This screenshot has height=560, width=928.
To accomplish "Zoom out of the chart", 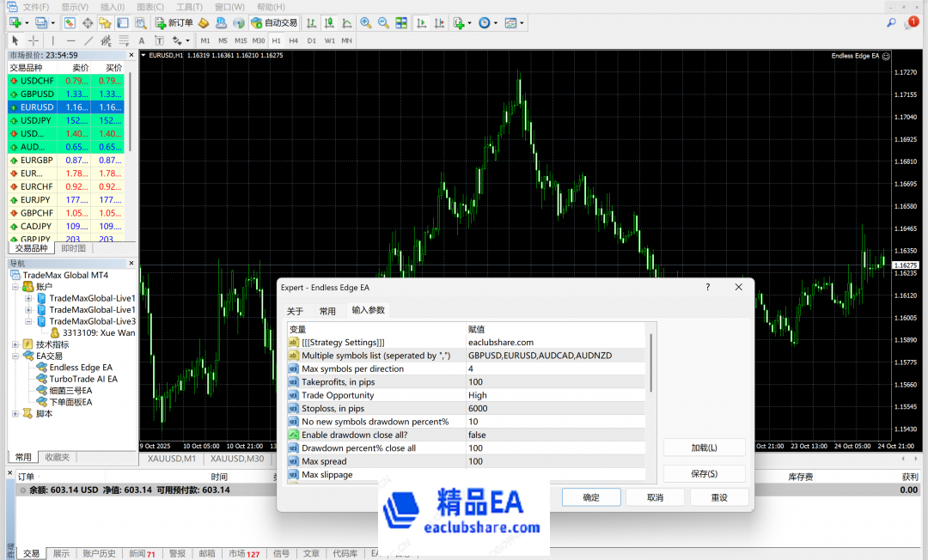I will [x=382, y=22].
